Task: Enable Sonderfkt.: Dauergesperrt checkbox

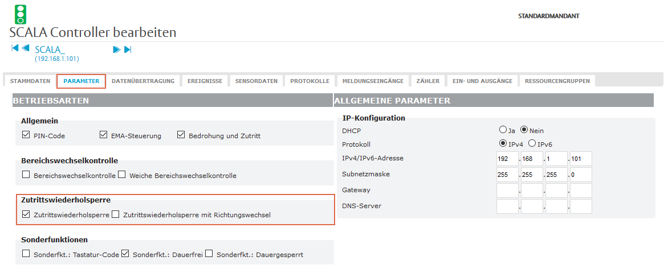Action: (x=209, y=254)
